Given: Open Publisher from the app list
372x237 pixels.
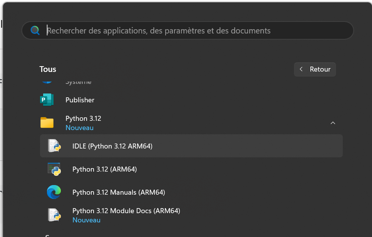Looking at the screenshot, I should pos(80,100).
